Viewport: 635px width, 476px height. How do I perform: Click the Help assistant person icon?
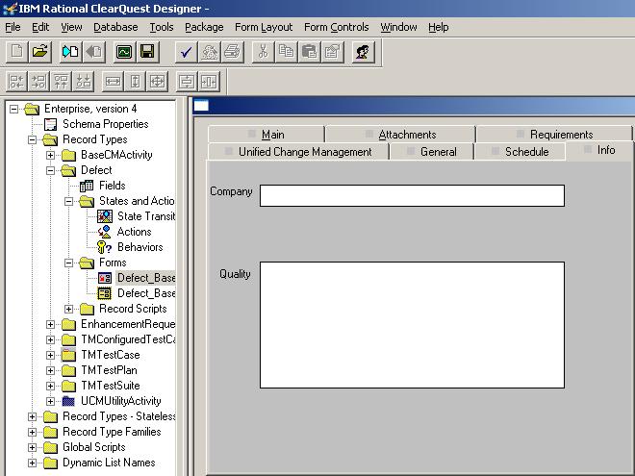363,52
